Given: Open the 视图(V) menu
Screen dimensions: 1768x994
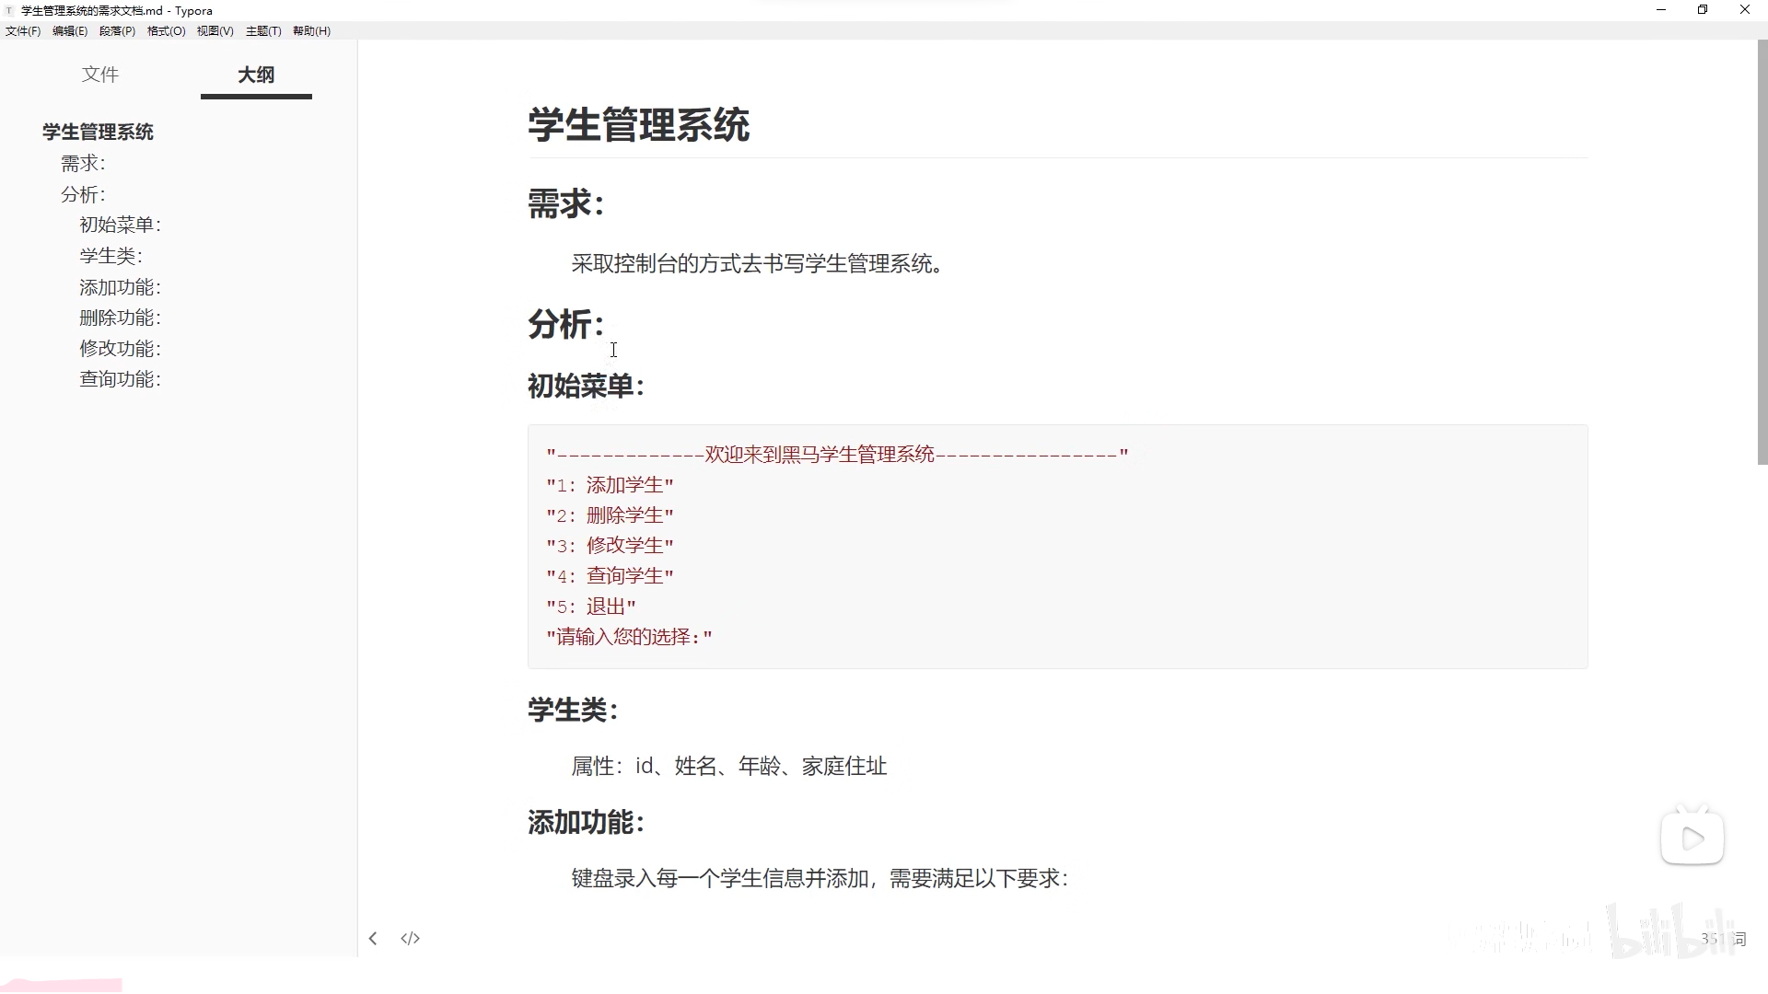Looking at the screenshot, I should pos(215,30).
